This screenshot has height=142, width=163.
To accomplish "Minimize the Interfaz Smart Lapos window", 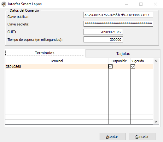I will tap(127, 4).
